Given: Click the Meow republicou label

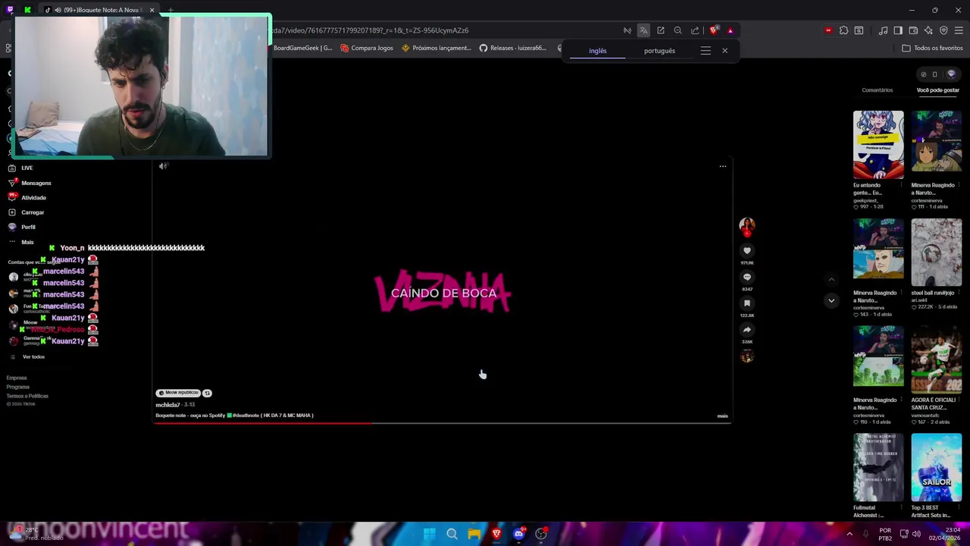Looking at the screenshot, I should click(178, 393).
